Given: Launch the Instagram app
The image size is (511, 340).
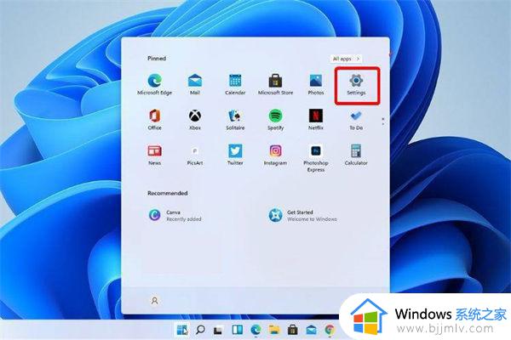Looking at the screenshot, I should tap(275, 155).
